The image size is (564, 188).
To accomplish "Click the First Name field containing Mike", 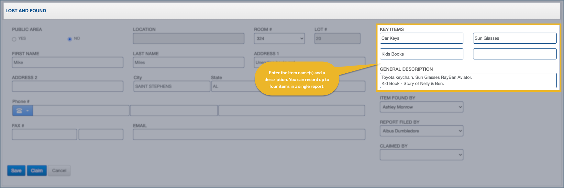I will [67, 62].
